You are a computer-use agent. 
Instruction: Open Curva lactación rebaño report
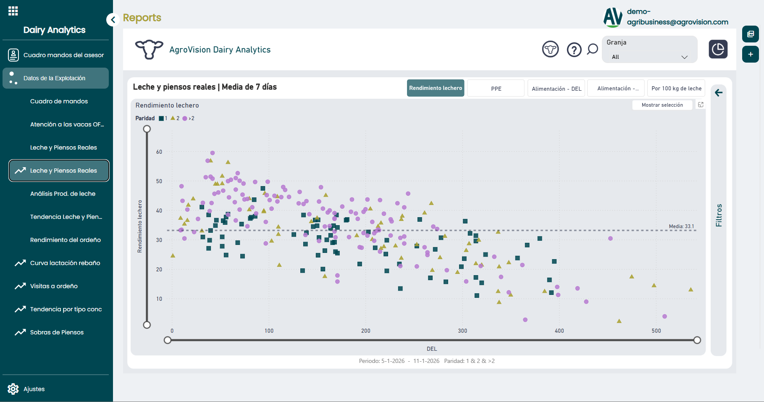pyautogui.click(x=65, y=263)
